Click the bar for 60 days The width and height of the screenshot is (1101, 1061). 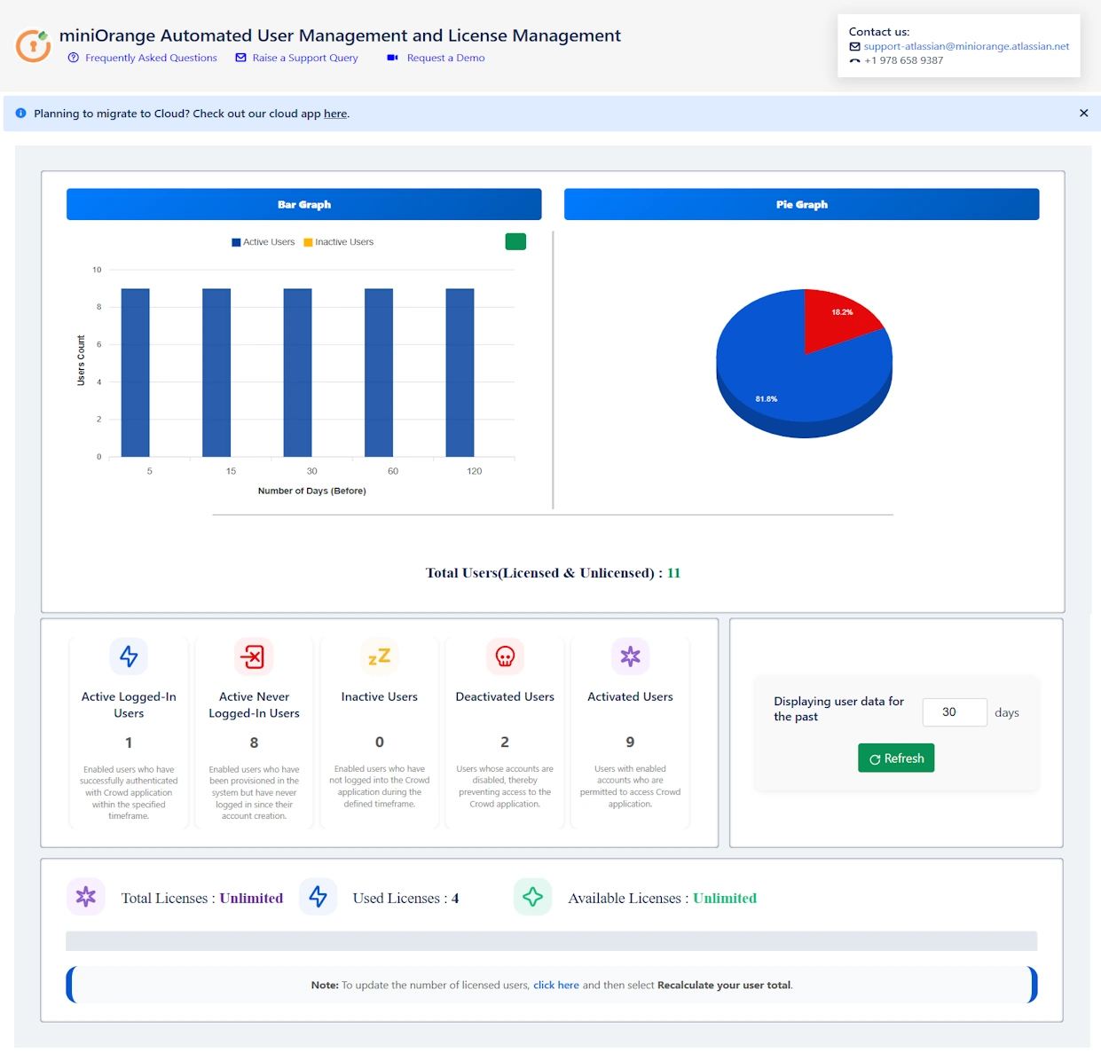[x=379, y=373]
